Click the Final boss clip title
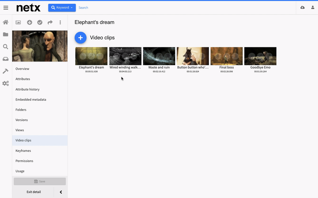The width and height of the screenshot is (318, 198). pyautogui.click(x=227, y=67)
